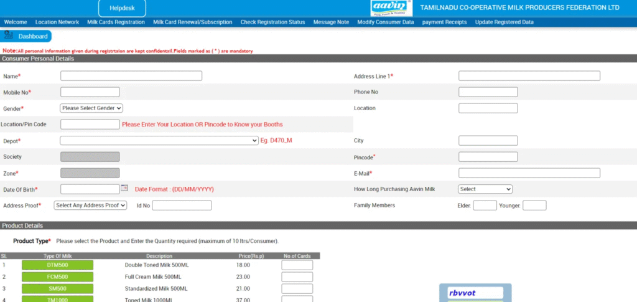The width and height of the screenshot is (637, 302).
Task: Click the 'Full Cream Milk 500ML' description
Action: [153, 277]
